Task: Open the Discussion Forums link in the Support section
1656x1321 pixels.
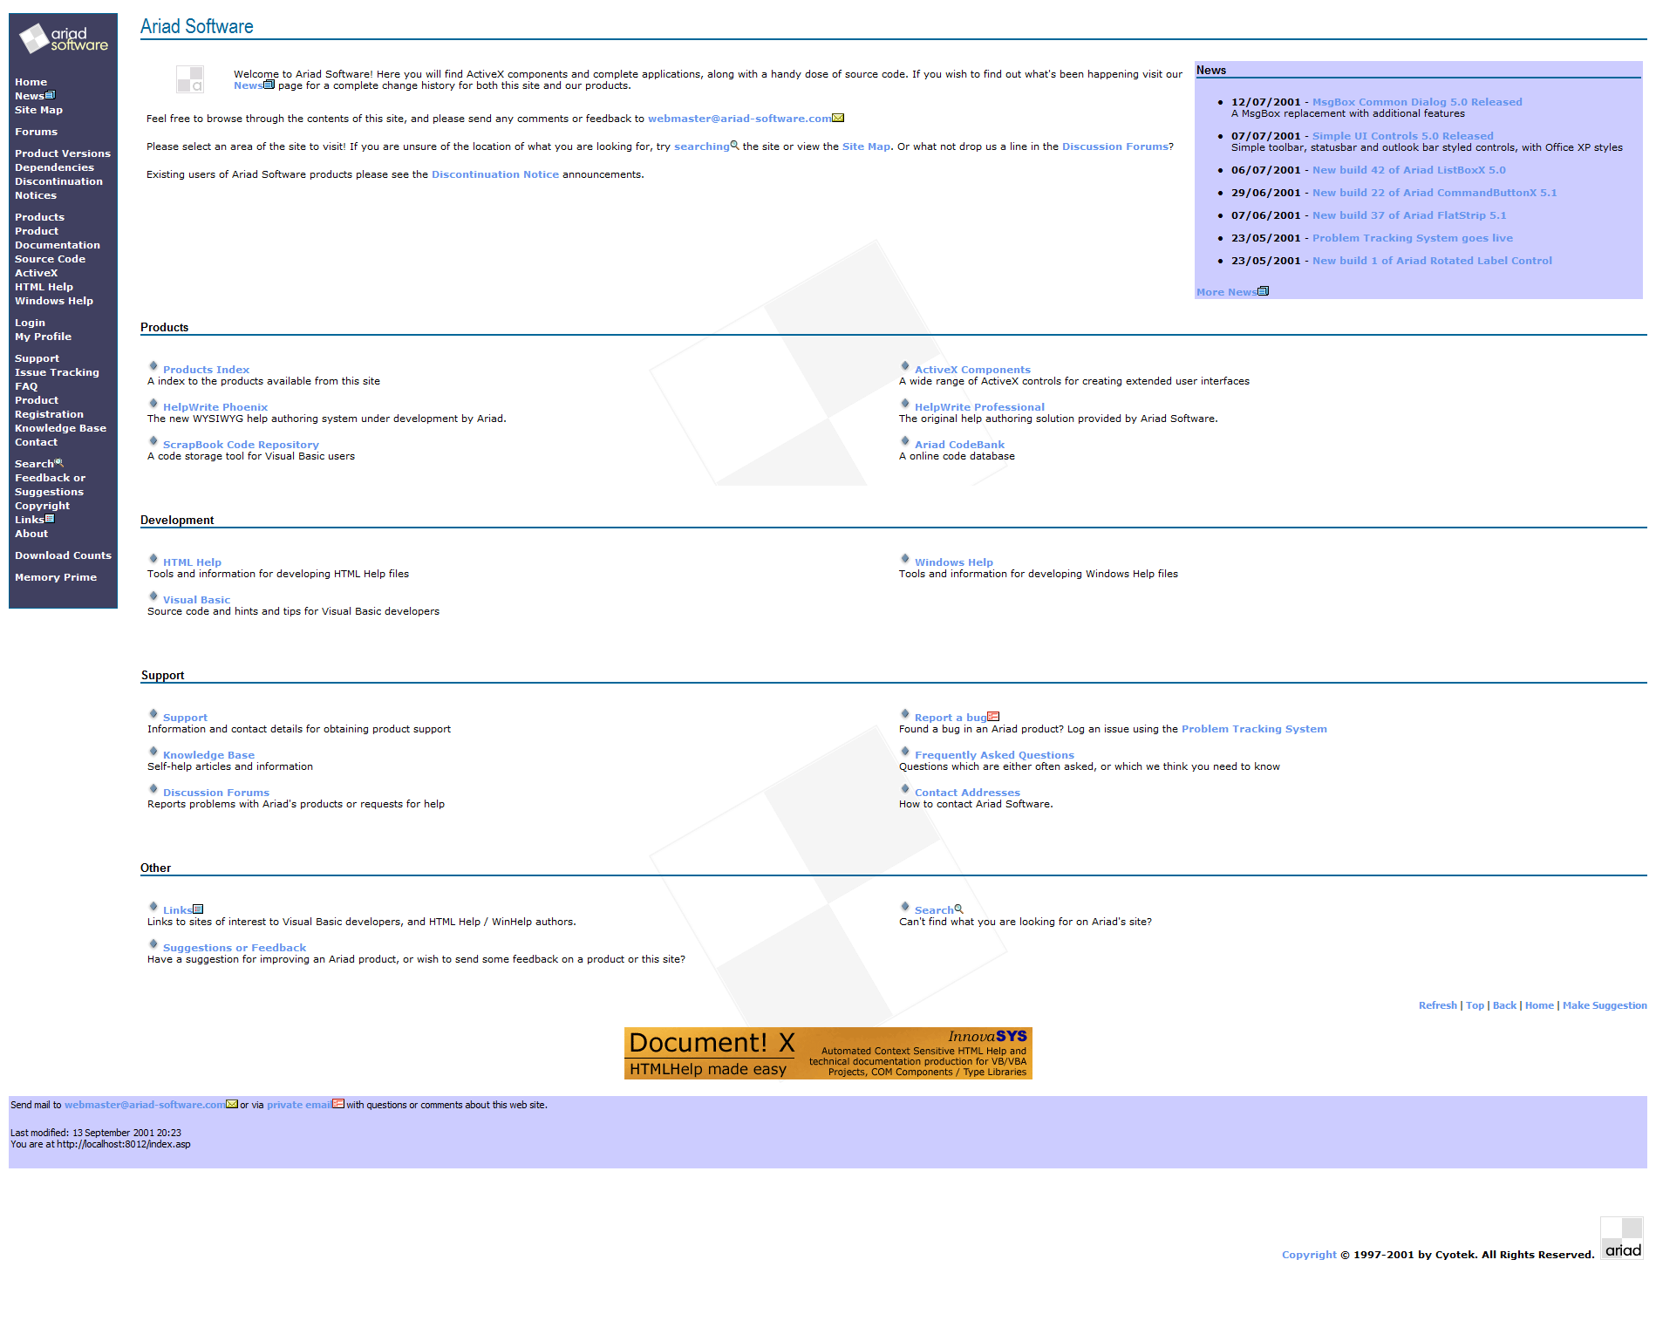Action: pos(215,793)
